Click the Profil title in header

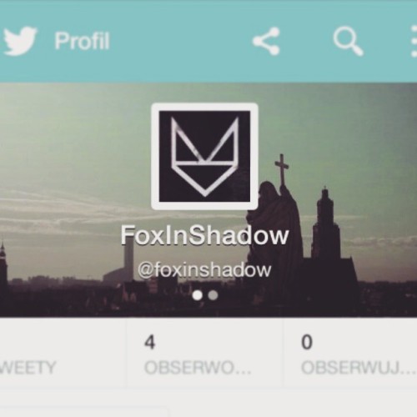[x=82, y=41]
